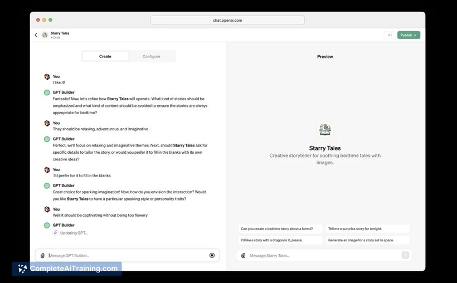Image resolution: width=457 pixels, height=283 pixels.
Task: Click the 'Draft' status label
Action: point(55,37)
